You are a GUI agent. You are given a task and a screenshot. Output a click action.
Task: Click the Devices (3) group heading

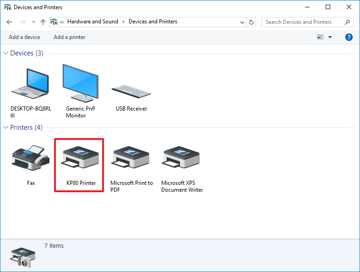pyautogui.click(x=27, y=53)
